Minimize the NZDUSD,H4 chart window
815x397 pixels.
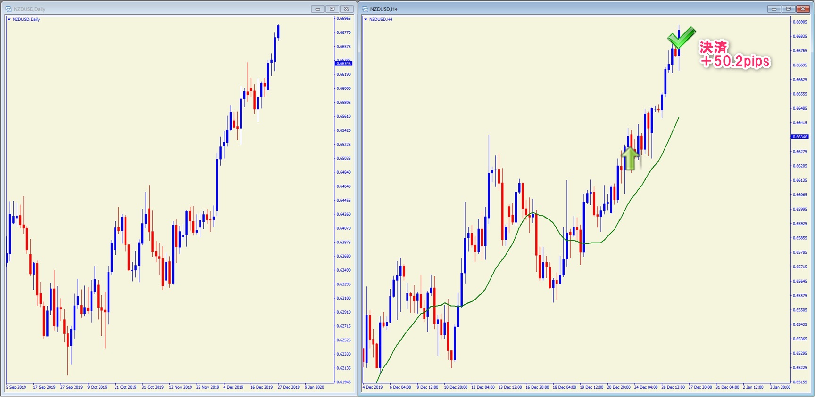pyautogui.click(x=774, y=9)
